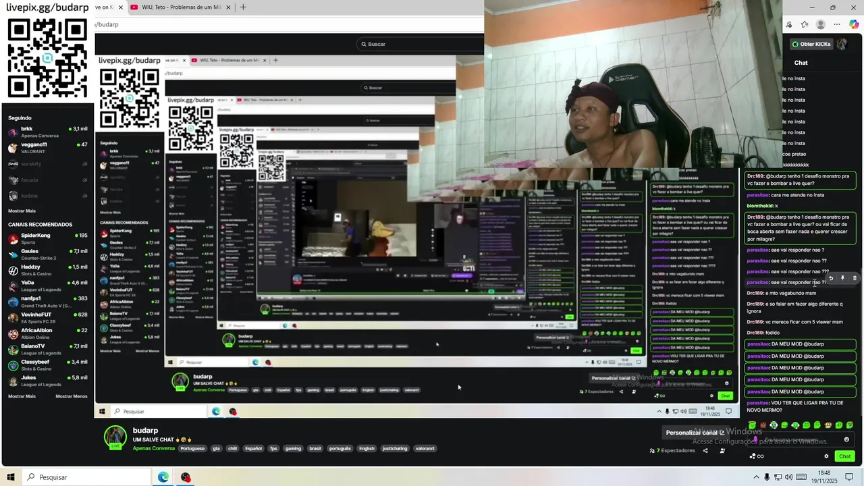Open nanfps1 recommended channel
The height and width of the screenshot is (486, 864).
pos(47,301)
